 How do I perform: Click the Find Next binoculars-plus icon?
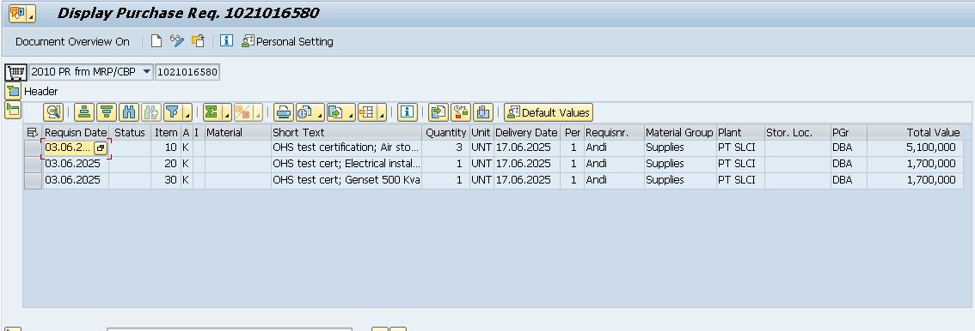click(x=151, y=112)
